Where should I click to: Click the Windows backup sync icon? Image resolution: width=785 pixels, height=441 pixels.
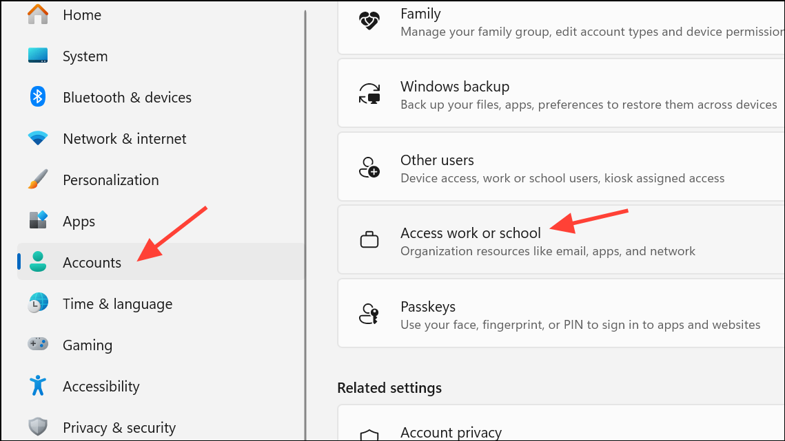click(369, 95)
